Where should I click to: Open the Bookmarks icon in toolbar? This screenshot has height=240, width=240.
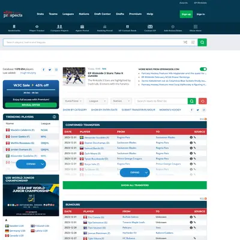[x=14, y=26]
